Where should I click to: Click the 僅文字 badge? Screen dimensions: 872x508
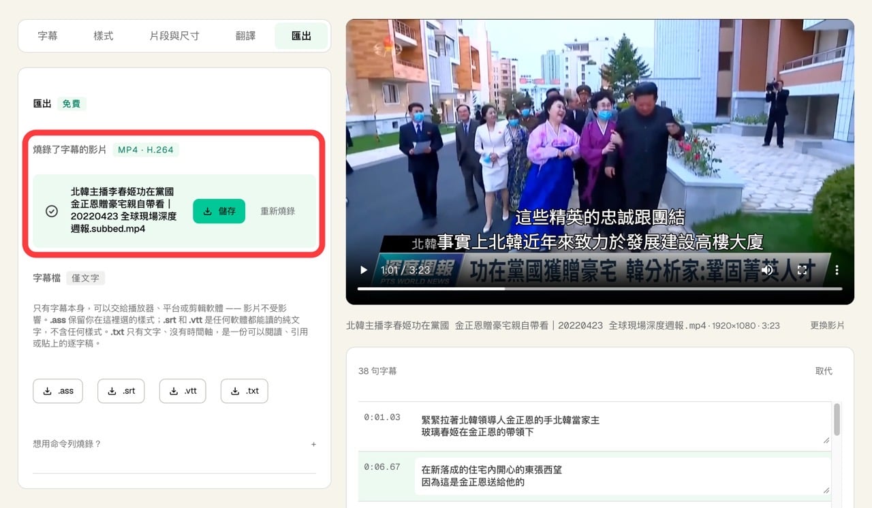pos(86,278)
